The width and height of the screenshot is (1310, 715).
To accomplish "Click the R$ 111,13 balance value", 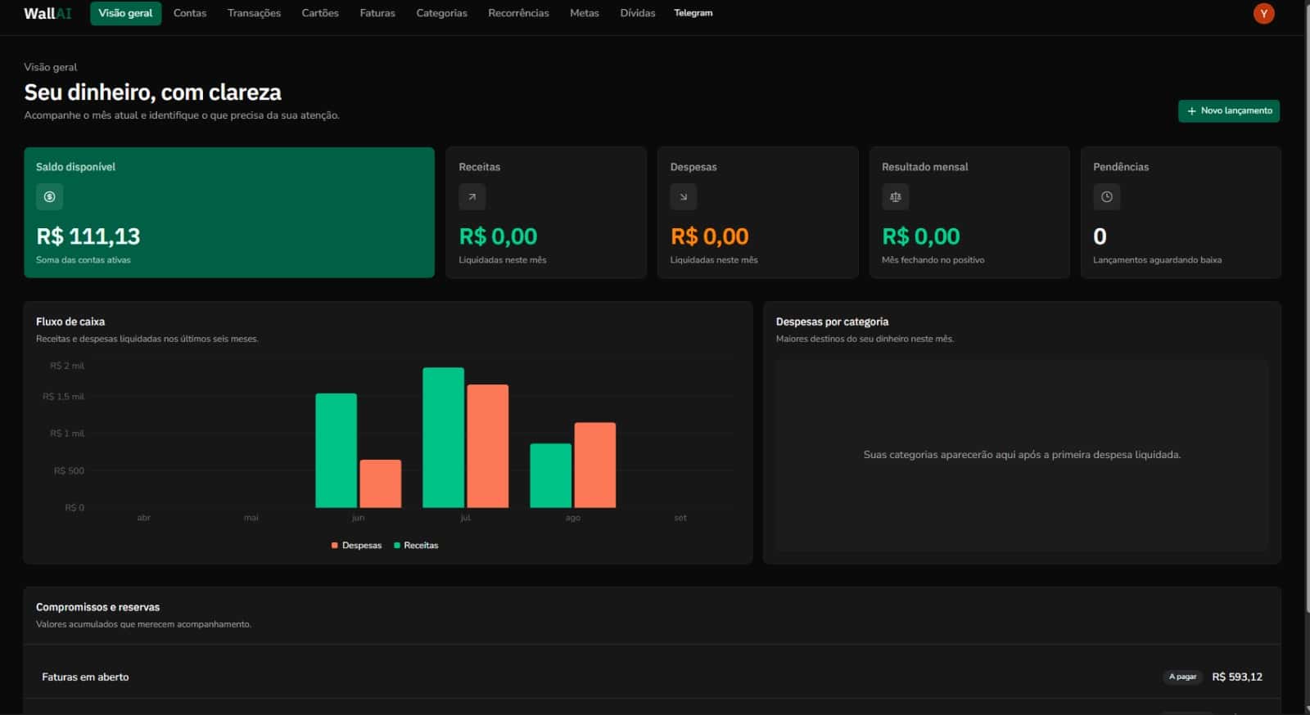I will coord(88,236).
